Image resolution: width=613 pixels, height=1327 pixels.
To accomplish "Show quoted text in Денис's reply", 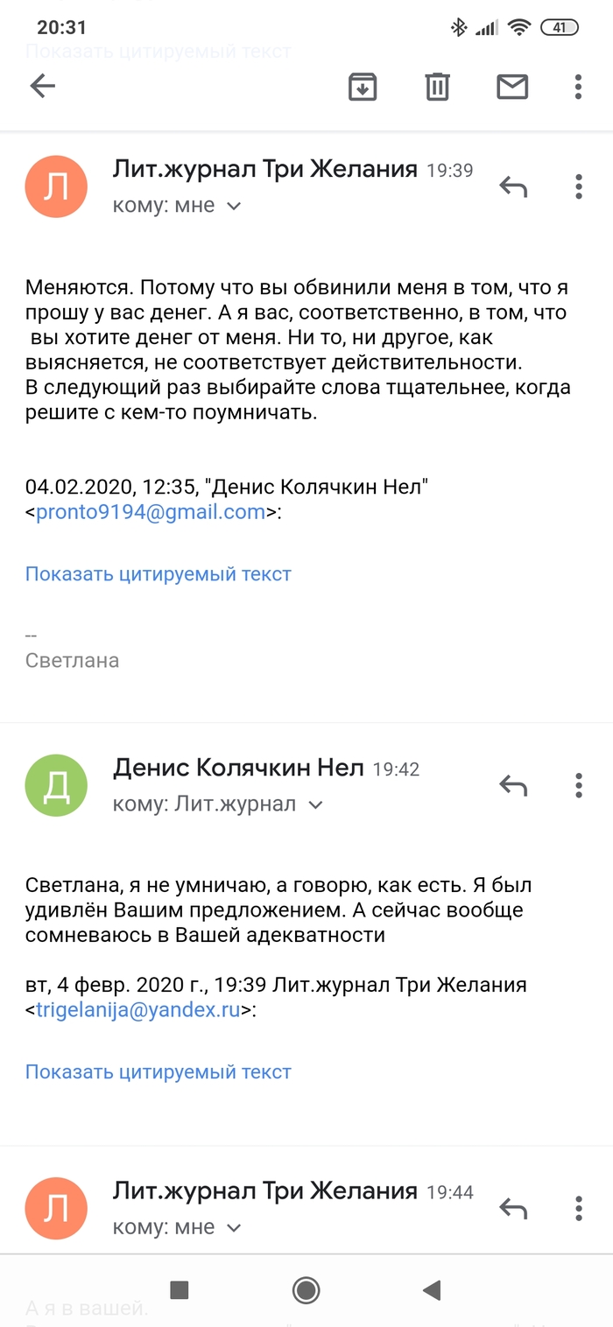I will 158,1071.
